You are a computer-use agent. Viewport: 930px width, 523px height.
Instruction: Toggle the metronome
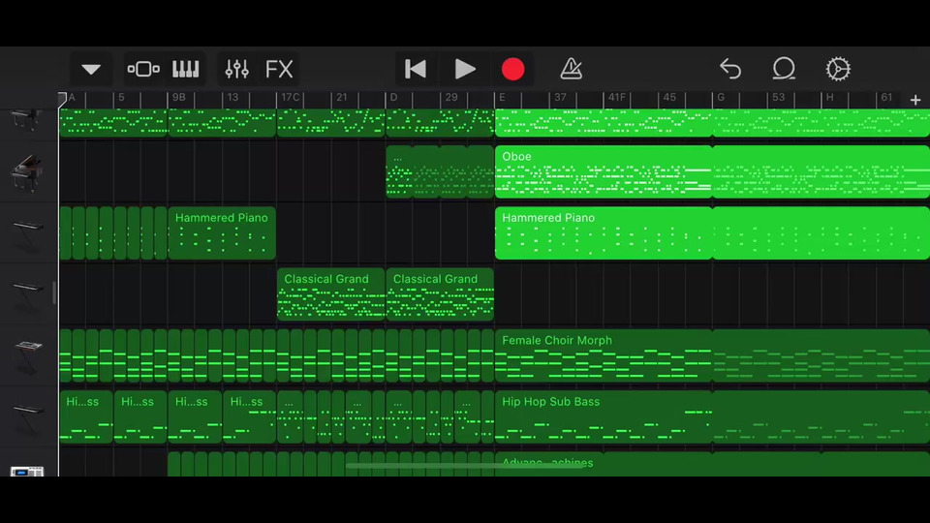pos(572,69)
